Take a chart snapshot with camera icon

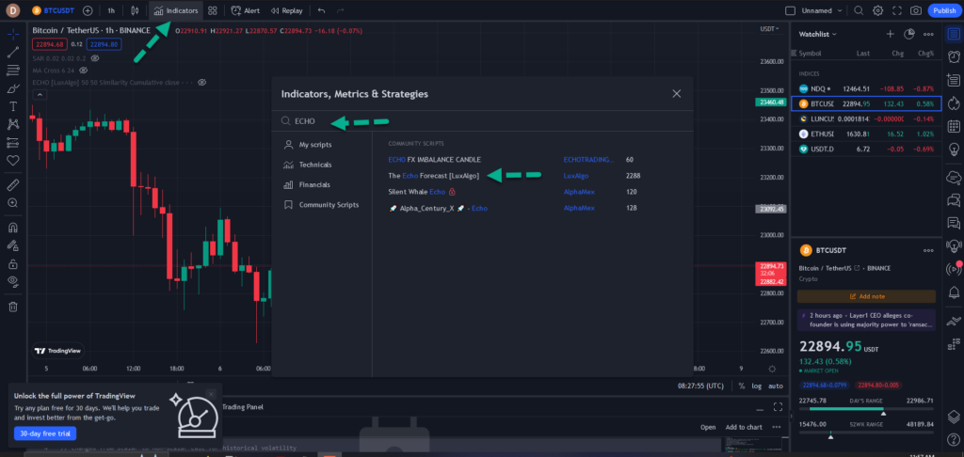pyautogui.click(x=916, y=10)
